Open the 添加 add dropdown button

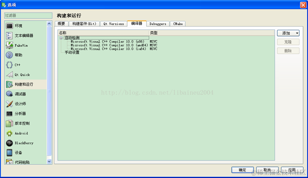point(288,33)
